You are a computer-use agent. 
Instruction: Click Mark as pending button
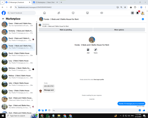pyautogui.click(x=66, y=30)
